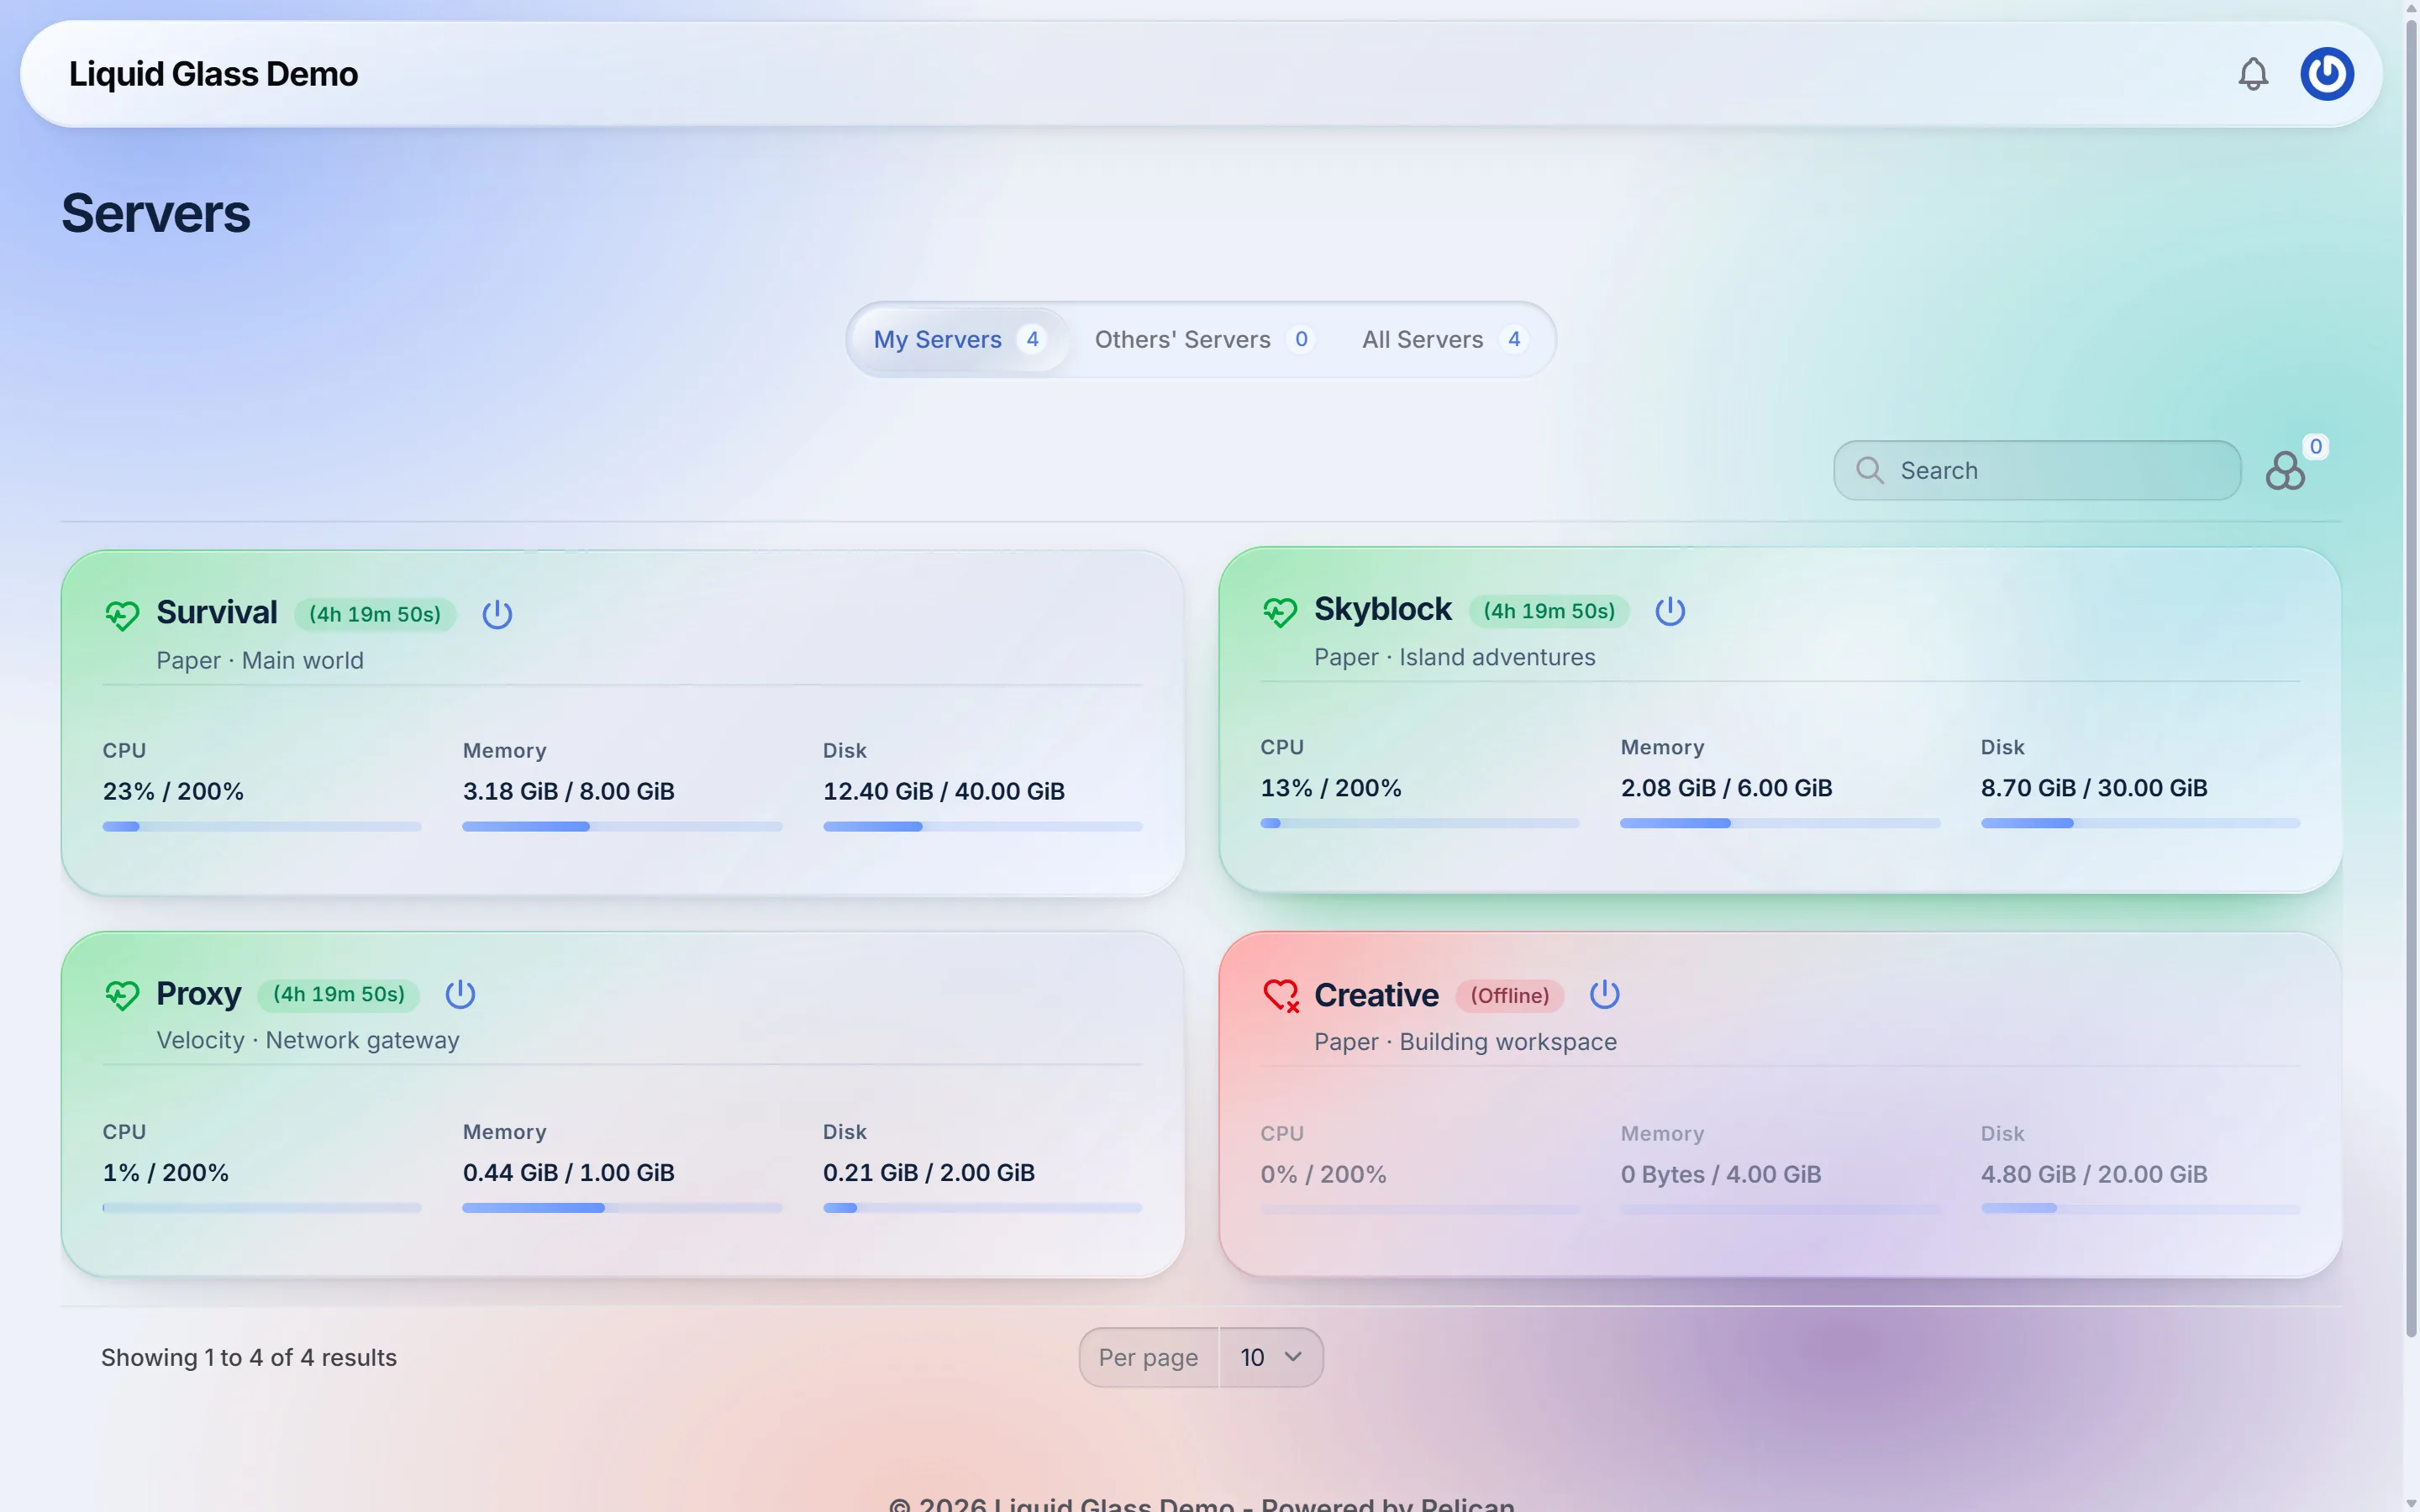Click the Proxy server health heart icon
Screen dimensions: 2420x1512
(122, 995)
